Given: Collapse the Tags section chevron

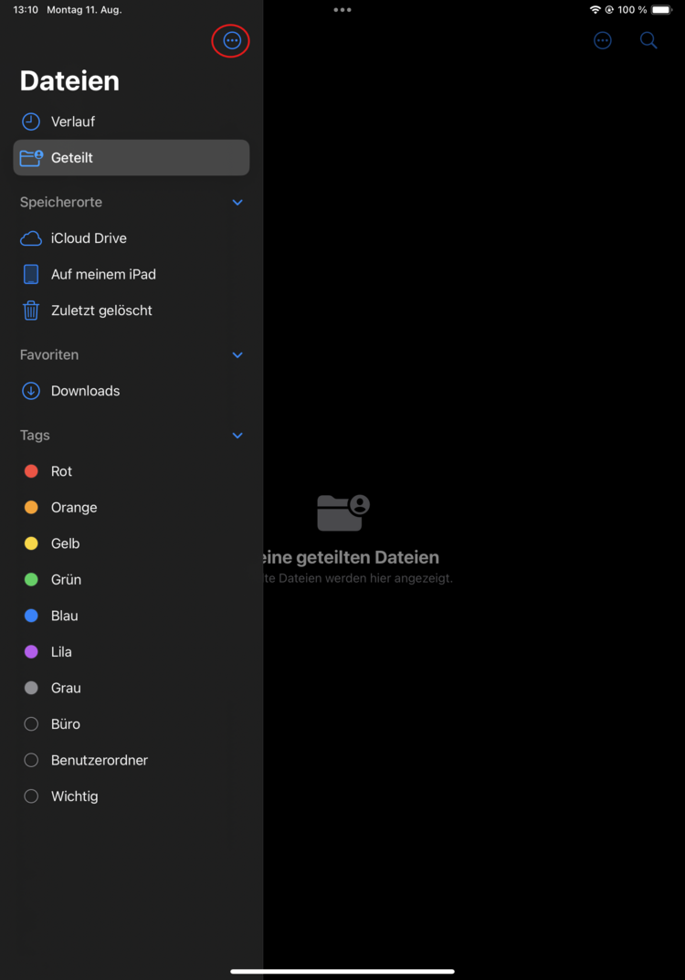Looking at the screenshot, I should [x=237, y=436].
